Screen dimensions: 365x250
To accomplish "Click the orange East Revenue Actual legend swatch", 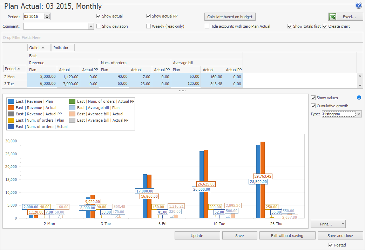I will tap(11, 108).
